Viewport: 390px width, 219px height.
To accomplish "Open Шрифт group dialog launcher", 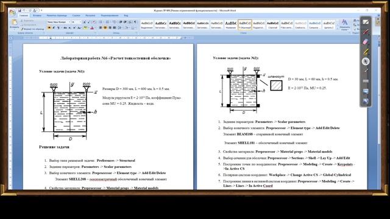I will (x=95, y=32).
